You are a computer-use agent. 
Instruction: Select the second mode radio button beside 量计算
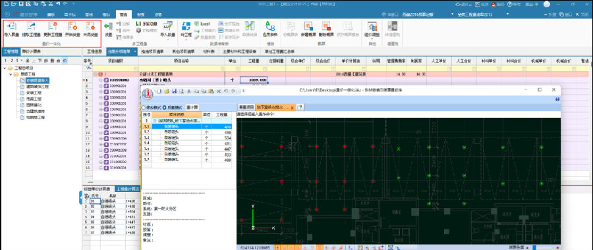165,108
